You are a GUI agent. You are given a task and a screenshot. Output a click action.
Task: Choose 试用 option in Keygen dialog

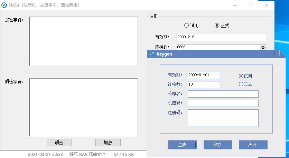pyautogui.click(x=245, y=76)
